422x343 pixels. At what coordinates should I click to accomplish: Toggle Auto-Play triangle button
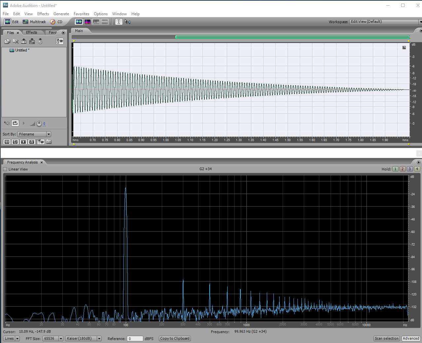24,123
